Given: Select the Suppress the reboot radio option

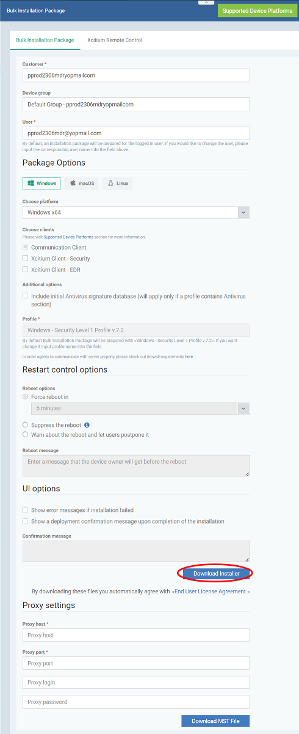Looking at the screenshot, I should click(25, 424).
